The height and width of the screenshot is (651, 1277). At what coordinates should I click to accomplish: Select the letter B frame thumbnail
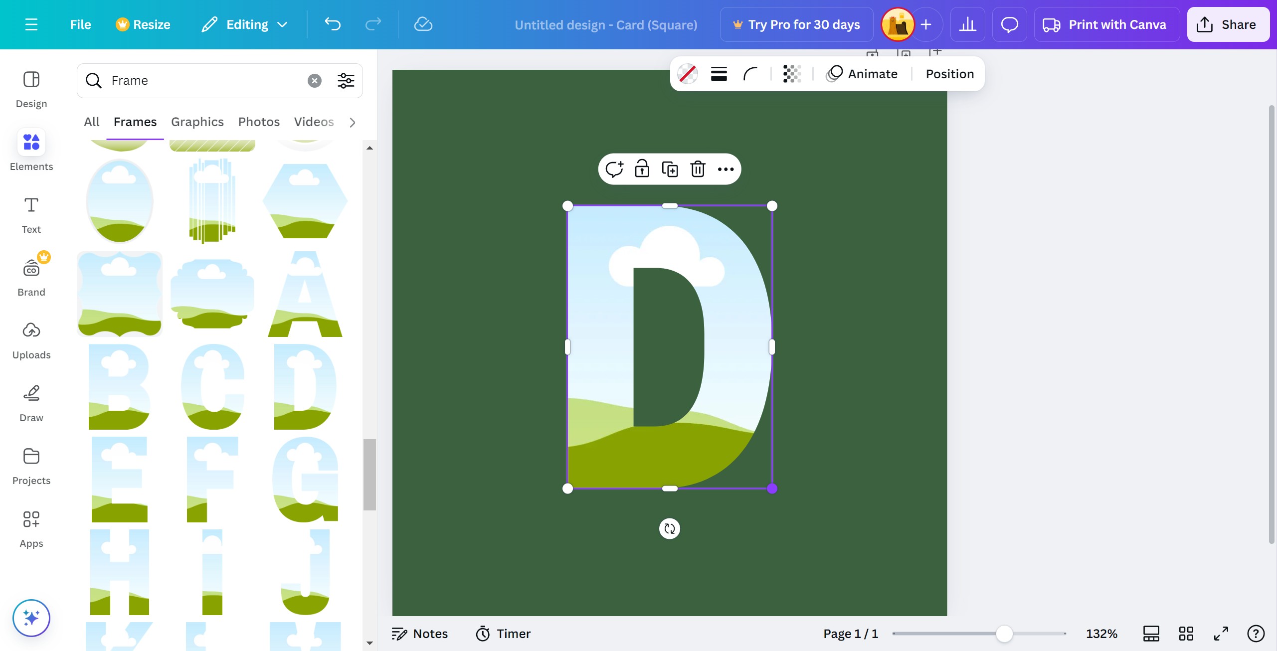click(120, 387)
